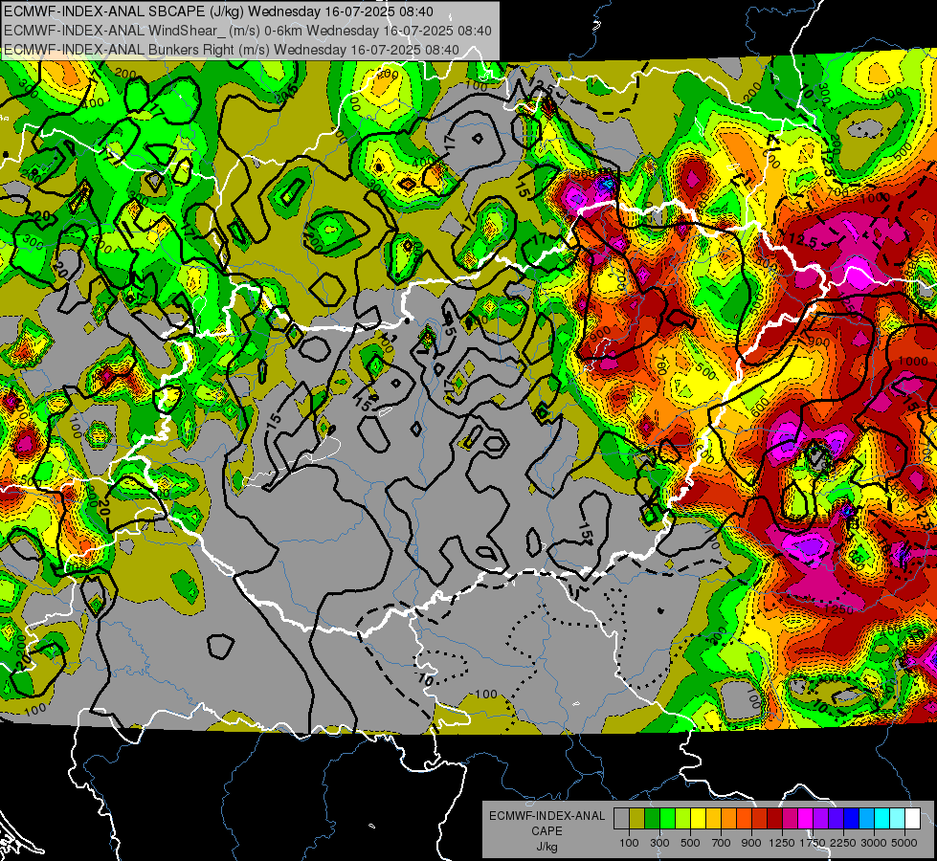The image size is (937, 861).
Task: Click the dark green legend swatch
Action: pos(652,818)
